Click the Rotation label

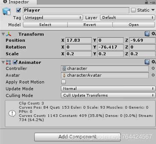[x=16, y=47]
